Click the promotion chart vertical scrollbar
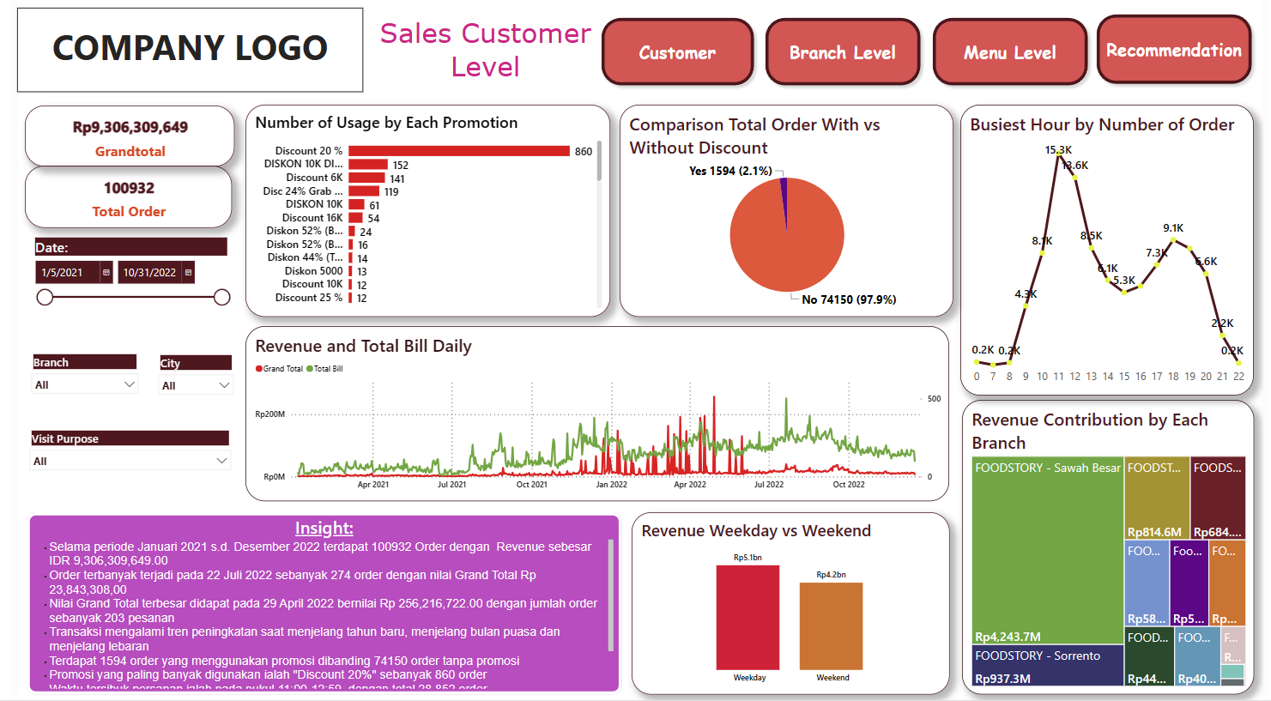 pyautogui.click(x=599, y=161)
